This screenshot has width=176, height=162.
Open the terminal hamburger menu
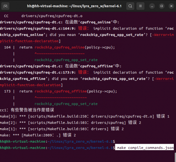pyautogui.click(x=140, y=6)
